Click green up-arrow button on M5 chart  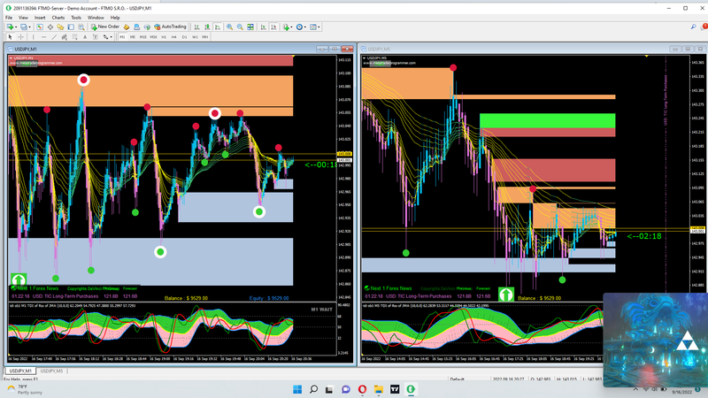pos(506,295)
